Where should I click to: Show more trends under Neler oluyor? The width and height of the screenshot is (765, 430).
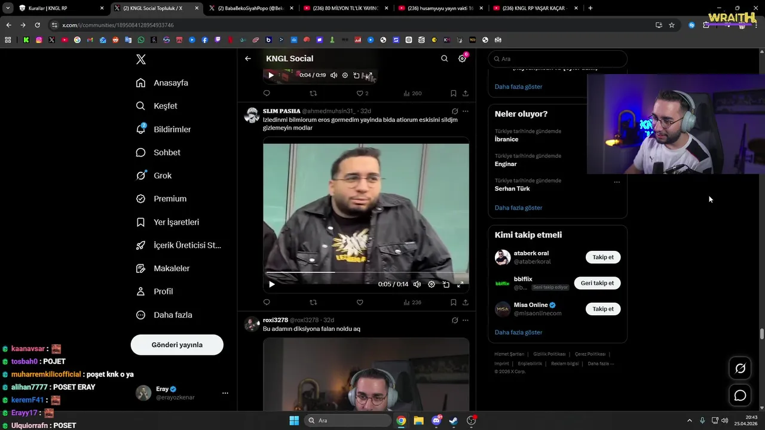518,208
